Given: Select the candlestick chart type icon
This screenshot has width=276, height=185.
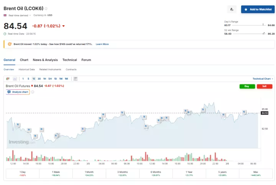Looking at the screenshot, I should point(8,79).
